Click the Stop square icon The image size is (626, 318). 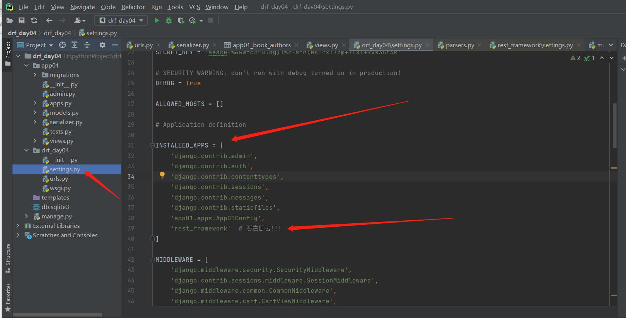click(211, 20)
